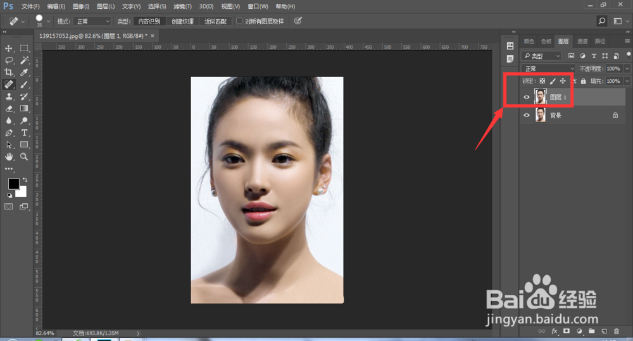
Task: Swap foreground and background colors
Action: 25,180
